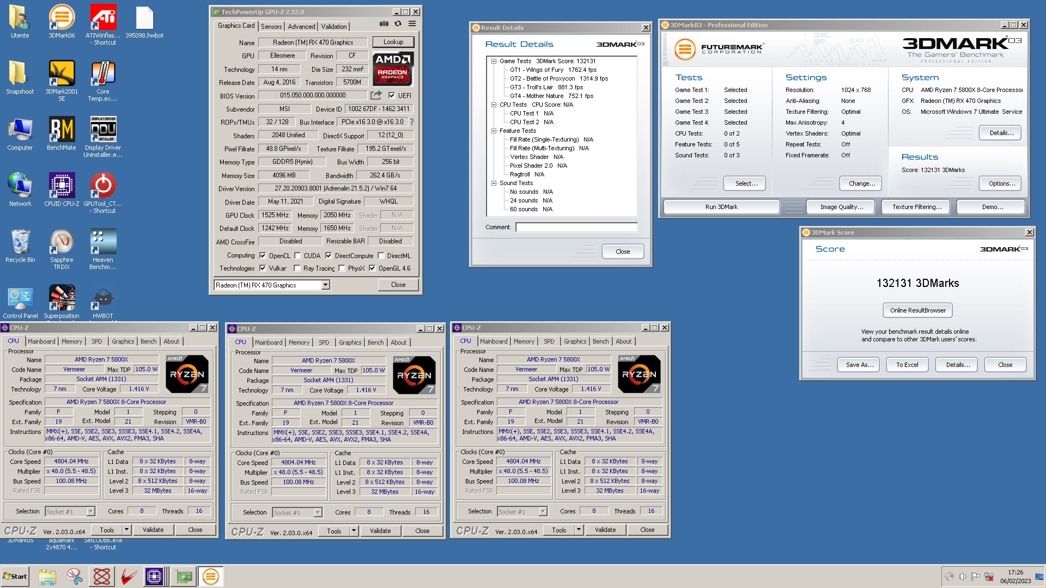Toggle CUDA checkbox in GPU-Z

pyautogui.click(x=297, y=255)
